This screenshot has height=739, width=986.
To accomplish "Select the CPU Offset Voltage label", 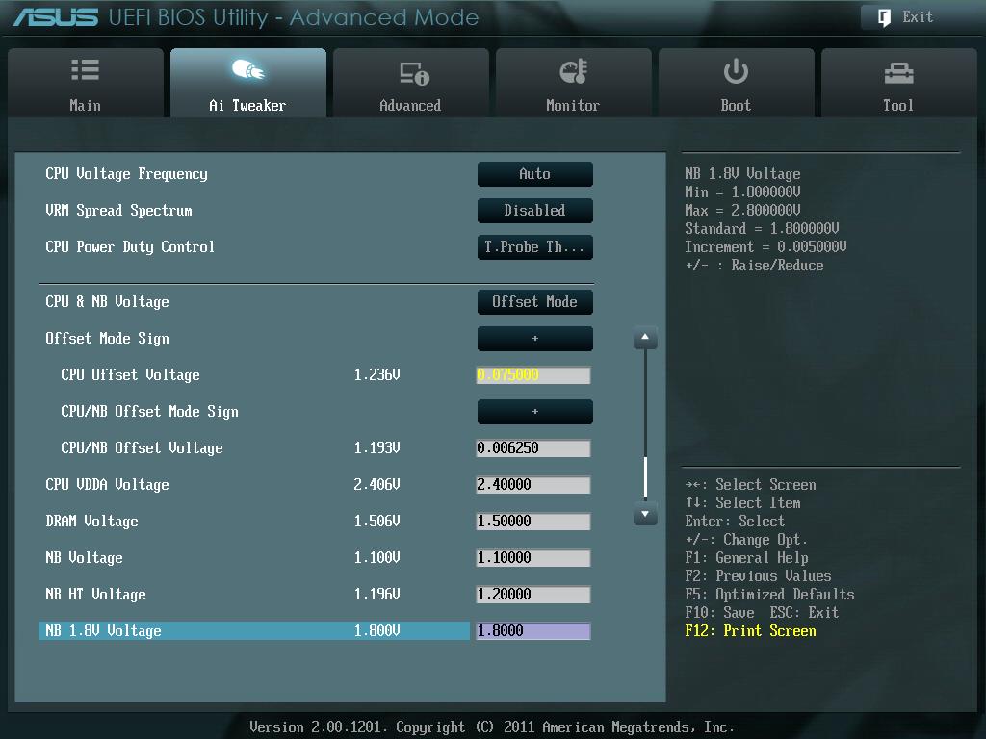I will coord(130,375).
